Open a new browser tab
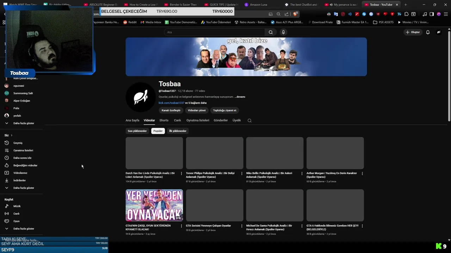 click(406, 5)
